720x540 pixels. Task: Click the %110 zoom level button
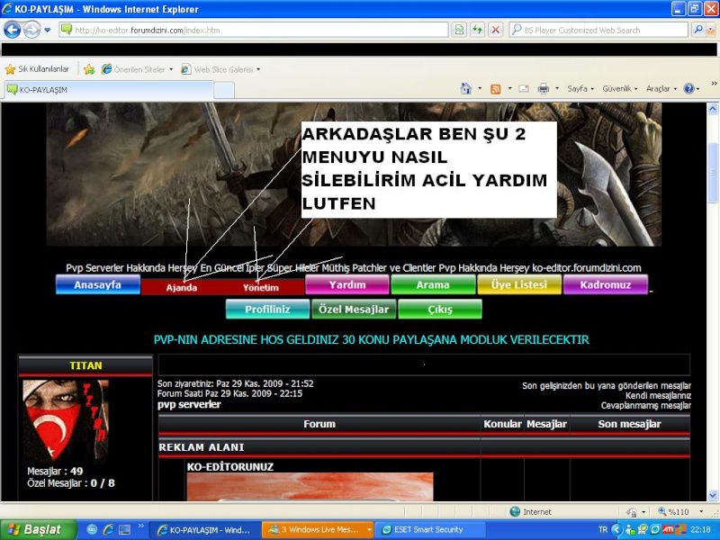pos(673,511)
